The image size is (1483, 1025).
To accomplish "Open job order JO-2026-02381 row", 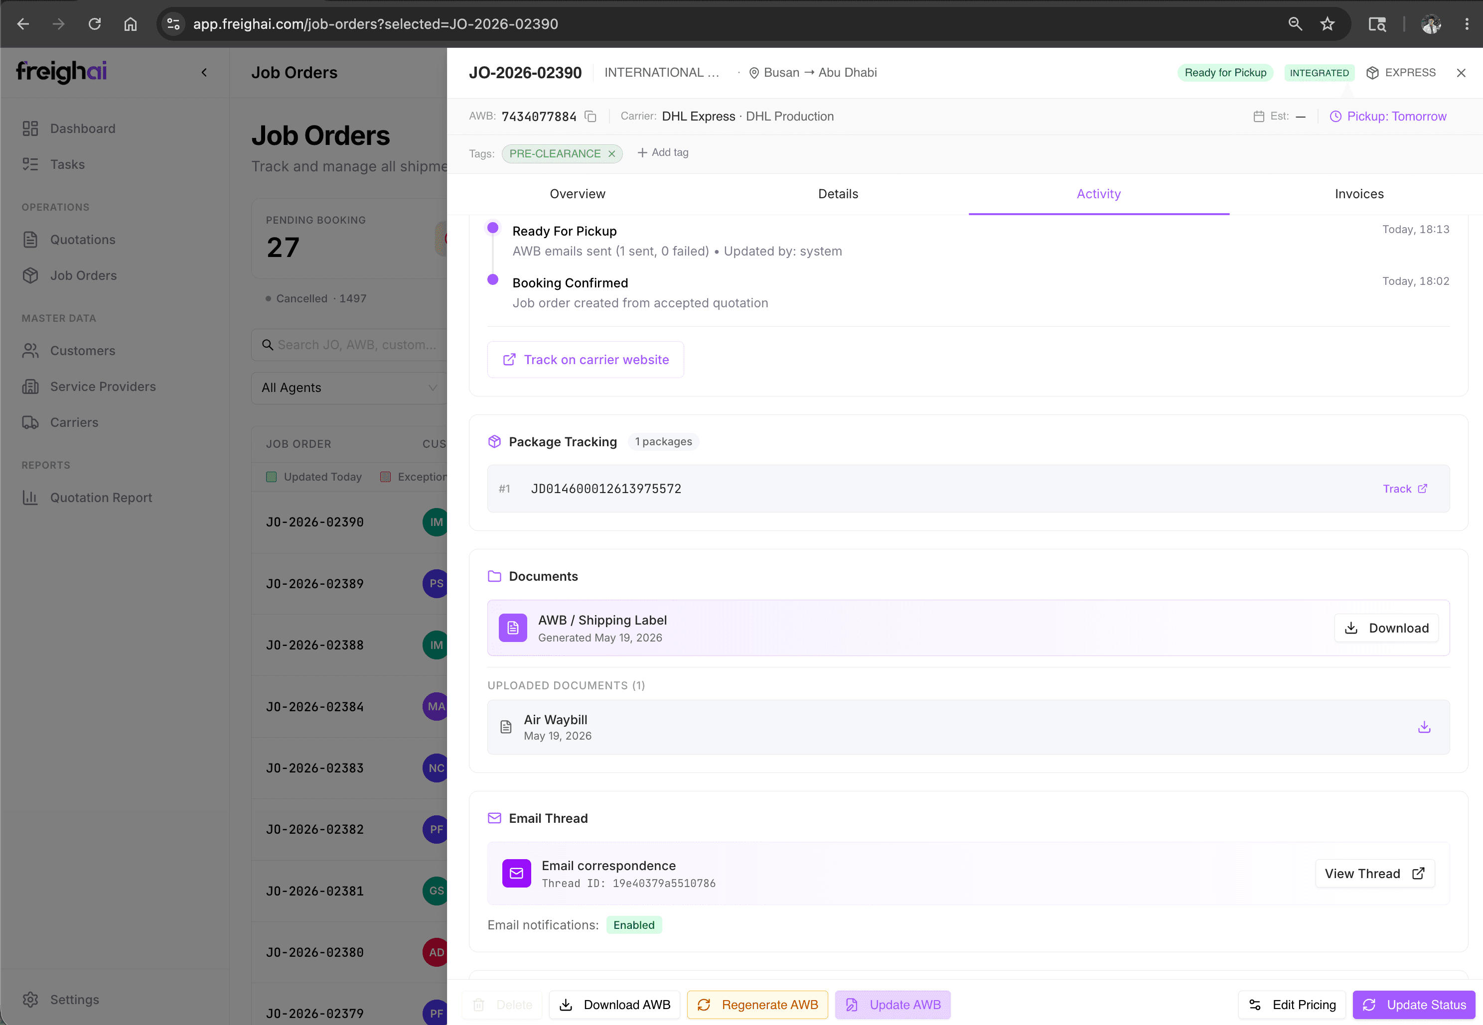I will [349, 891].
